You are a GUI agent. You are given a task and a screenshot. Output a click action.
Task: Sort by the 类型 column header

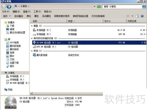pos(85,21)
